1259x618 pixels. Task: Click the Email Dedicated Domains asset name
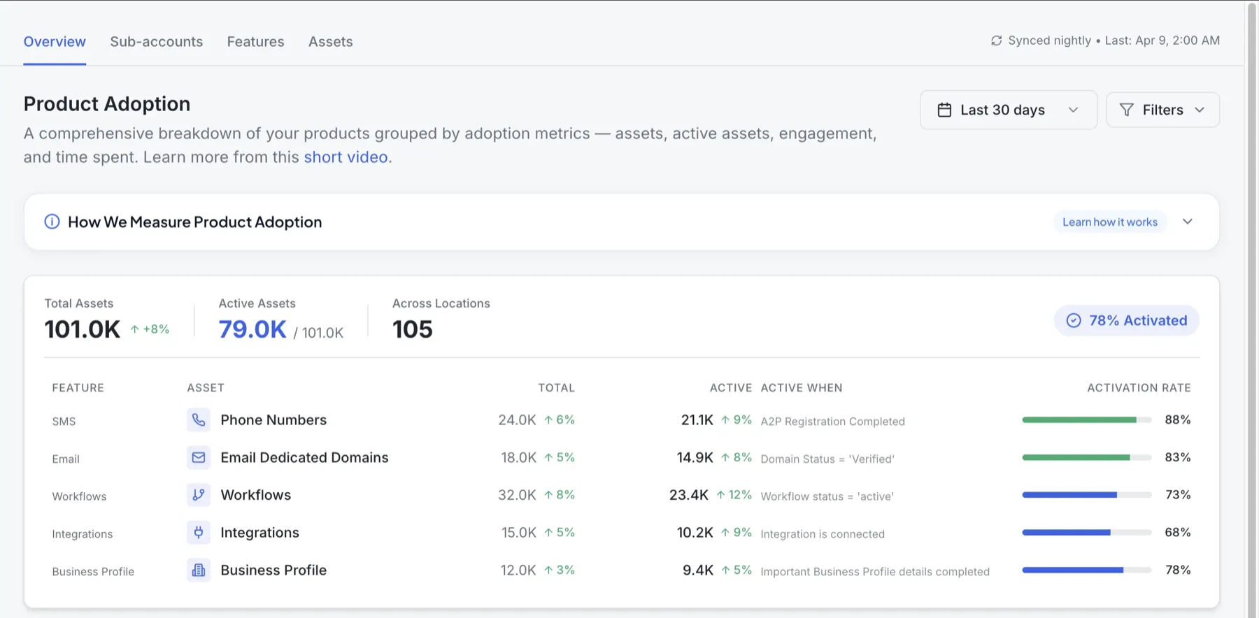tap(304, 458)
